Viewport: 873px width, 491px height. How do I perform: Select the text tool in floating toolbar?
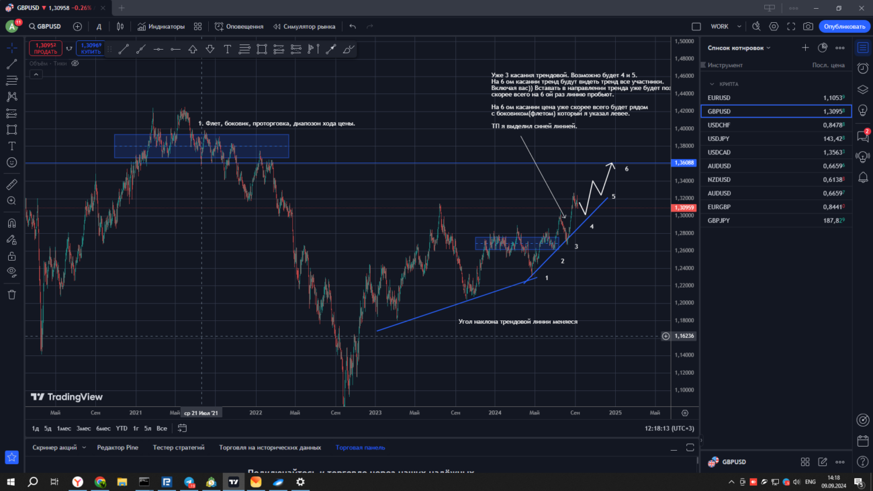tap(228, 49)
